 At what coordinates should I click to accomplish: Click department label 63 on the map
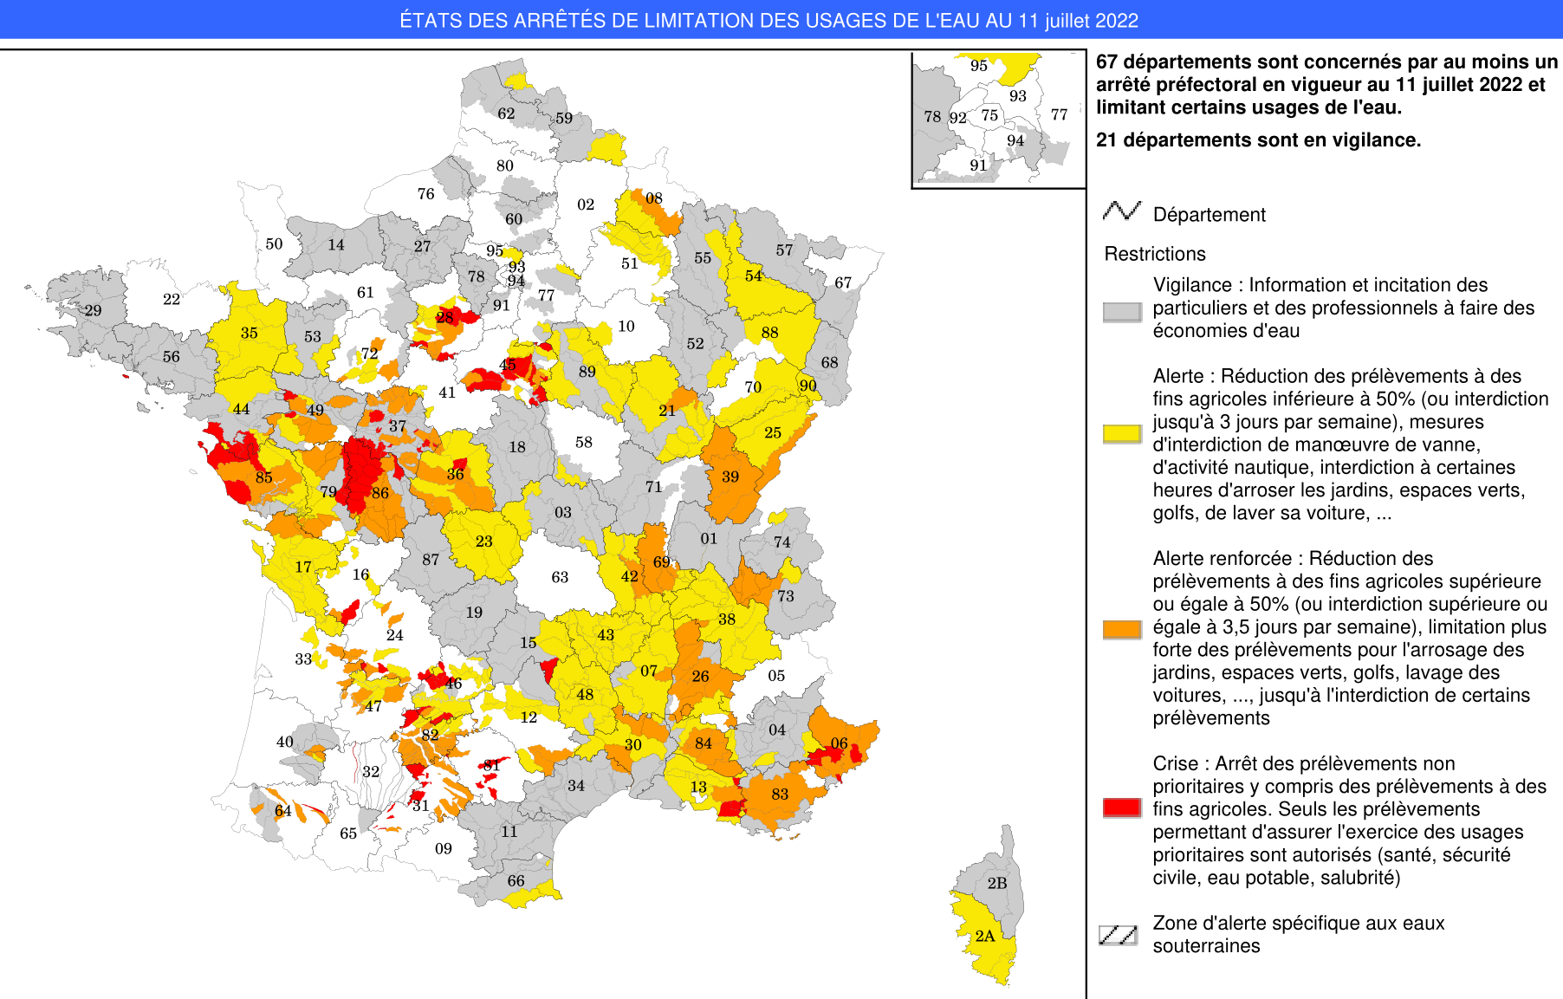(x=561, y=576)
